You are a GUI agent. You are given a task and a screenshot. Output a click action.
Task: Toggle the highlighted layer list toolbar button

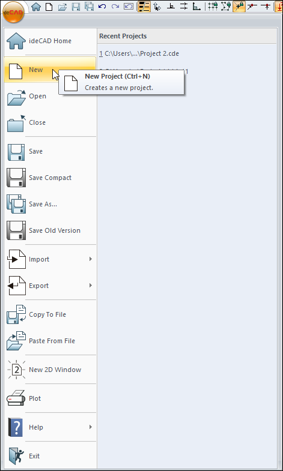coord(144,7)
